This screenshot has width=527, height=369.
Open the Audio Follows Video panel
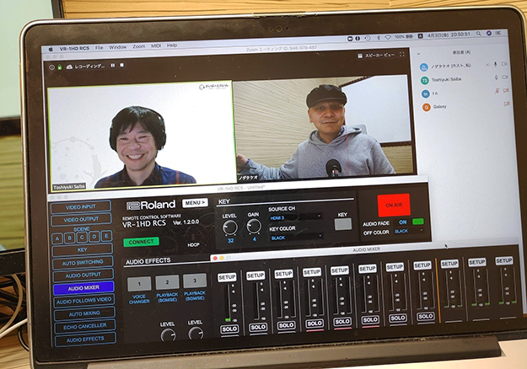tap(83, 300)
